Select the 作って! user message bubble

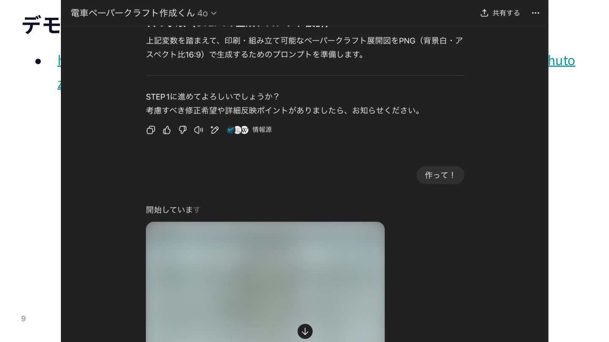point(440,175)
